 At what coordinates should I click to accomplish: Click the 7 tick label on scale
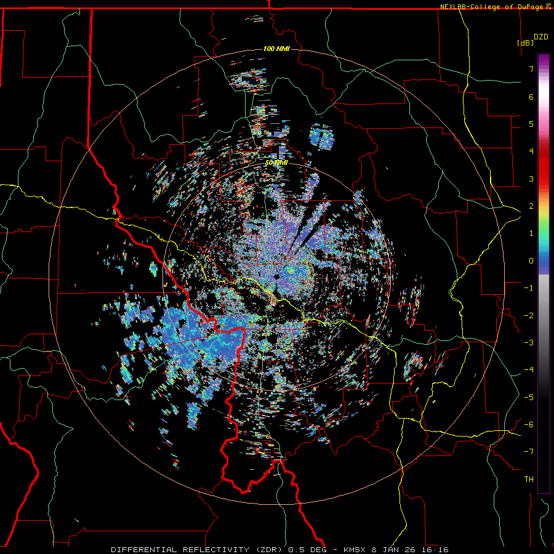click(531, 69)
